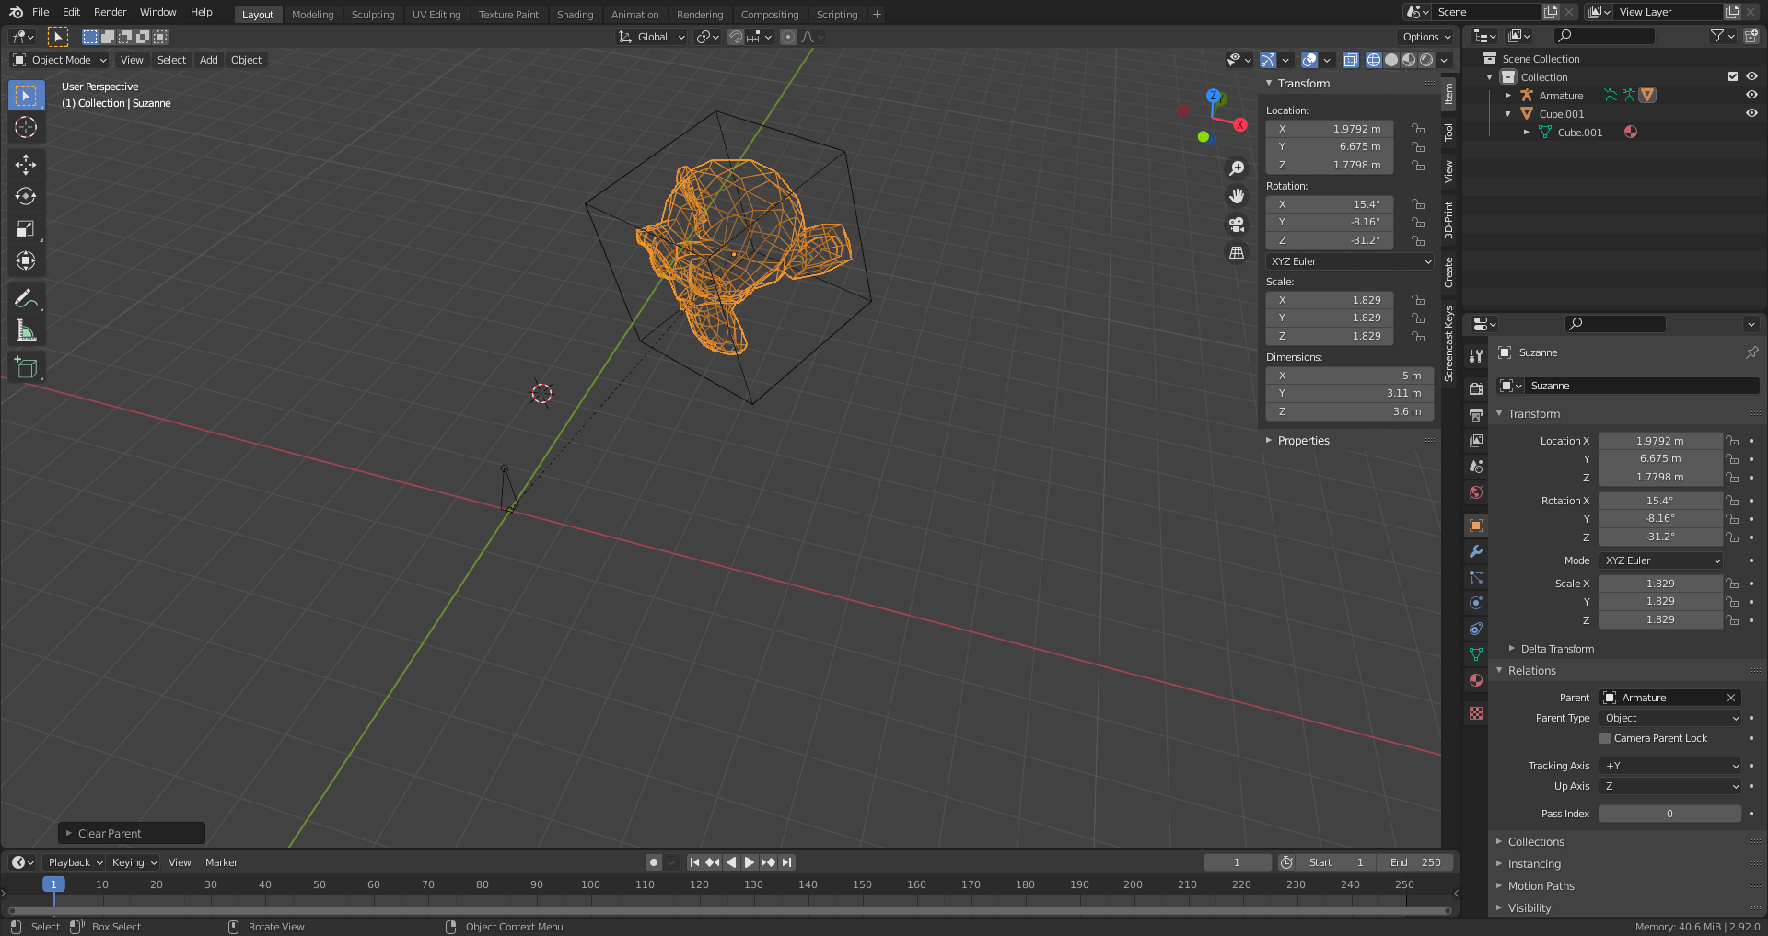
Task: Open the header Options button
Action: pyautogui.click(x=1425, y=37)
